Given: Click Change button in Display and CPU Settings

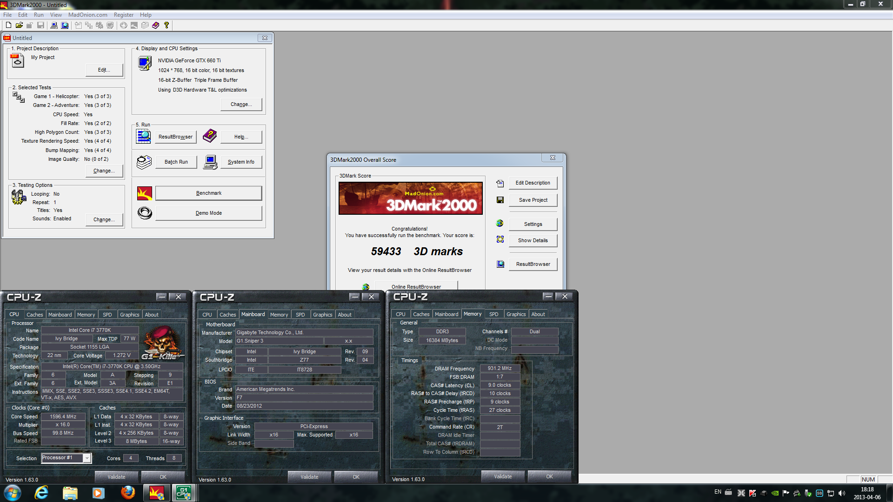Looking at the screenshot, I should [x=241, y=105].
